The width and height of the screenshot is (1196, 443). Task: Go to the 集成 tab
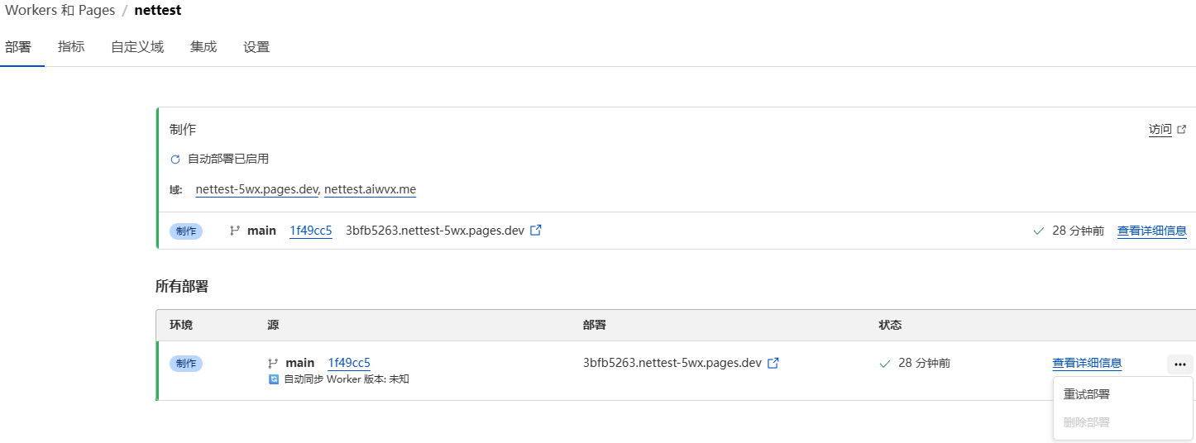point(203,47)
